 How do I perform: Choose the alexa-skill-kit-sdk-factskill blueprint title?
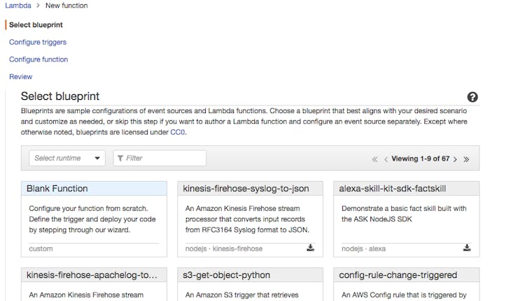click(x=393, y=189)
